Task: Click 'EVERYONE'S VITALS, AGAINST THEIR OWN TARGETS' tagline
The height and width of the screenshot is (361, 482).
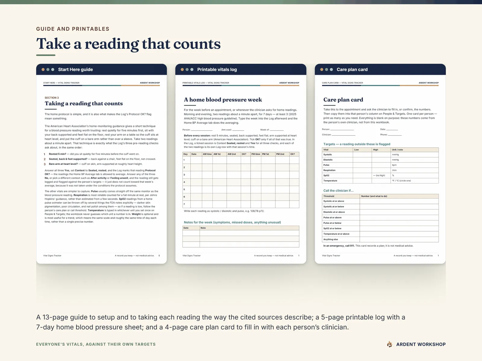Action: (96, 344)
